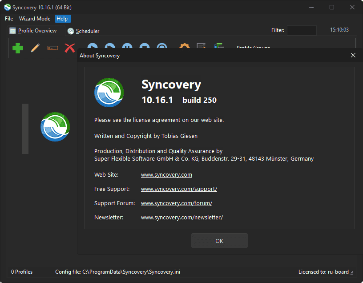Minimize the Syncovery window
Image resolution: width=363 pixels, height=283 pixels.
pyautogui.click(x=311, y=7)
